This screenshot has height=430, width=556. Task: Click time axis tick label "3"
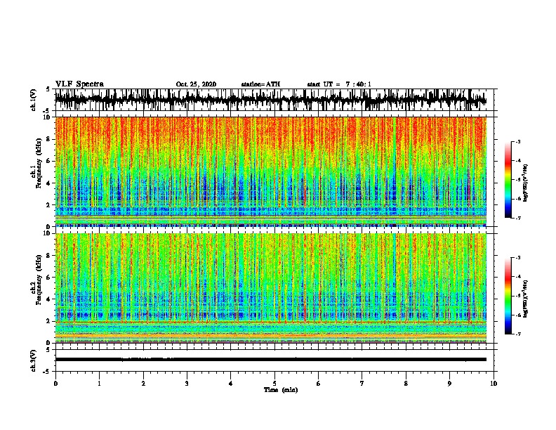point(187,384)
